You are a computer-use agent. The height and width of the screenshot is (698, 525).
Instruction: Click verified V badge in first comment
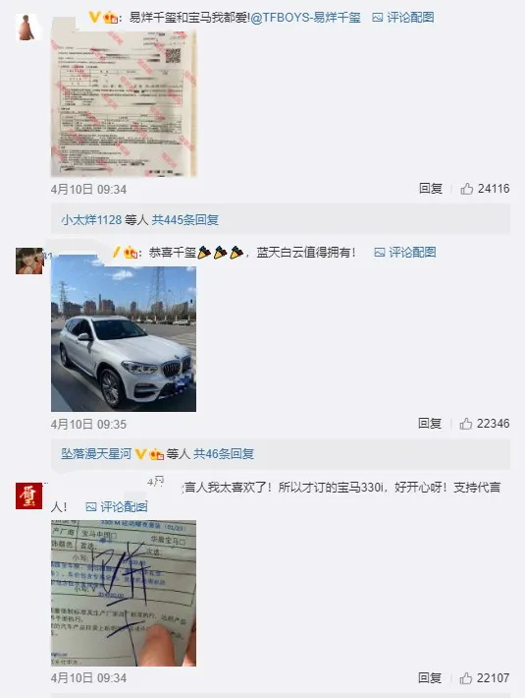pyautogui.click(x=94, y=18)
